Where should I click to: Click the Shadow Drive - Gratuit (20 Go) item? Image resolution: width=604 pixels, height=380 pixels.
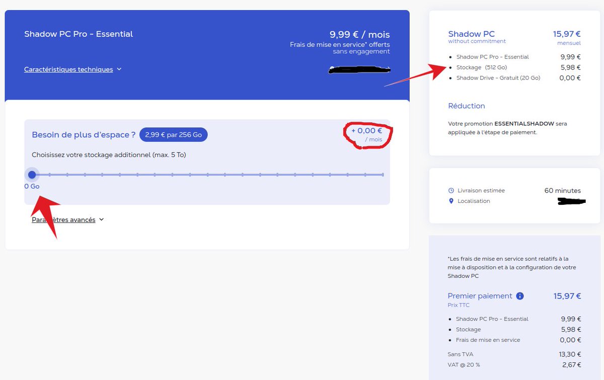498,78
